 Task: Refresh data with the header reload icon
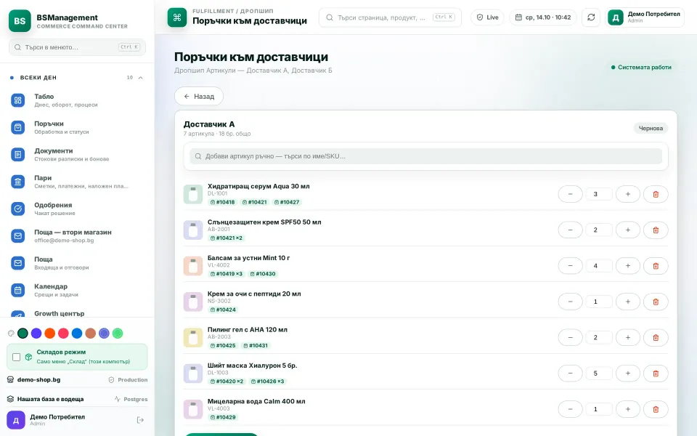pos(591,17)
